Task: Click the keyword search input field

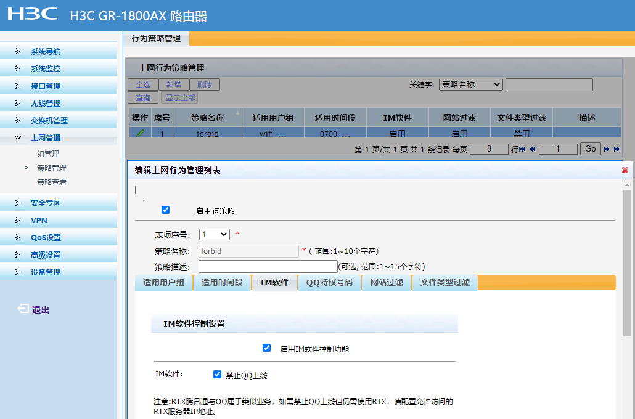Action: pyautogui.click(x=549, y=84)
